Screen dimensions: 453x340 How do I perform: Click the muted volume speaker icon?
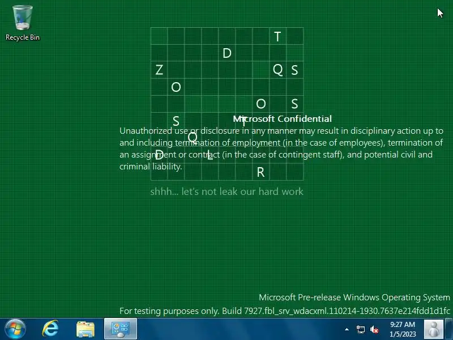pos(374,330)
